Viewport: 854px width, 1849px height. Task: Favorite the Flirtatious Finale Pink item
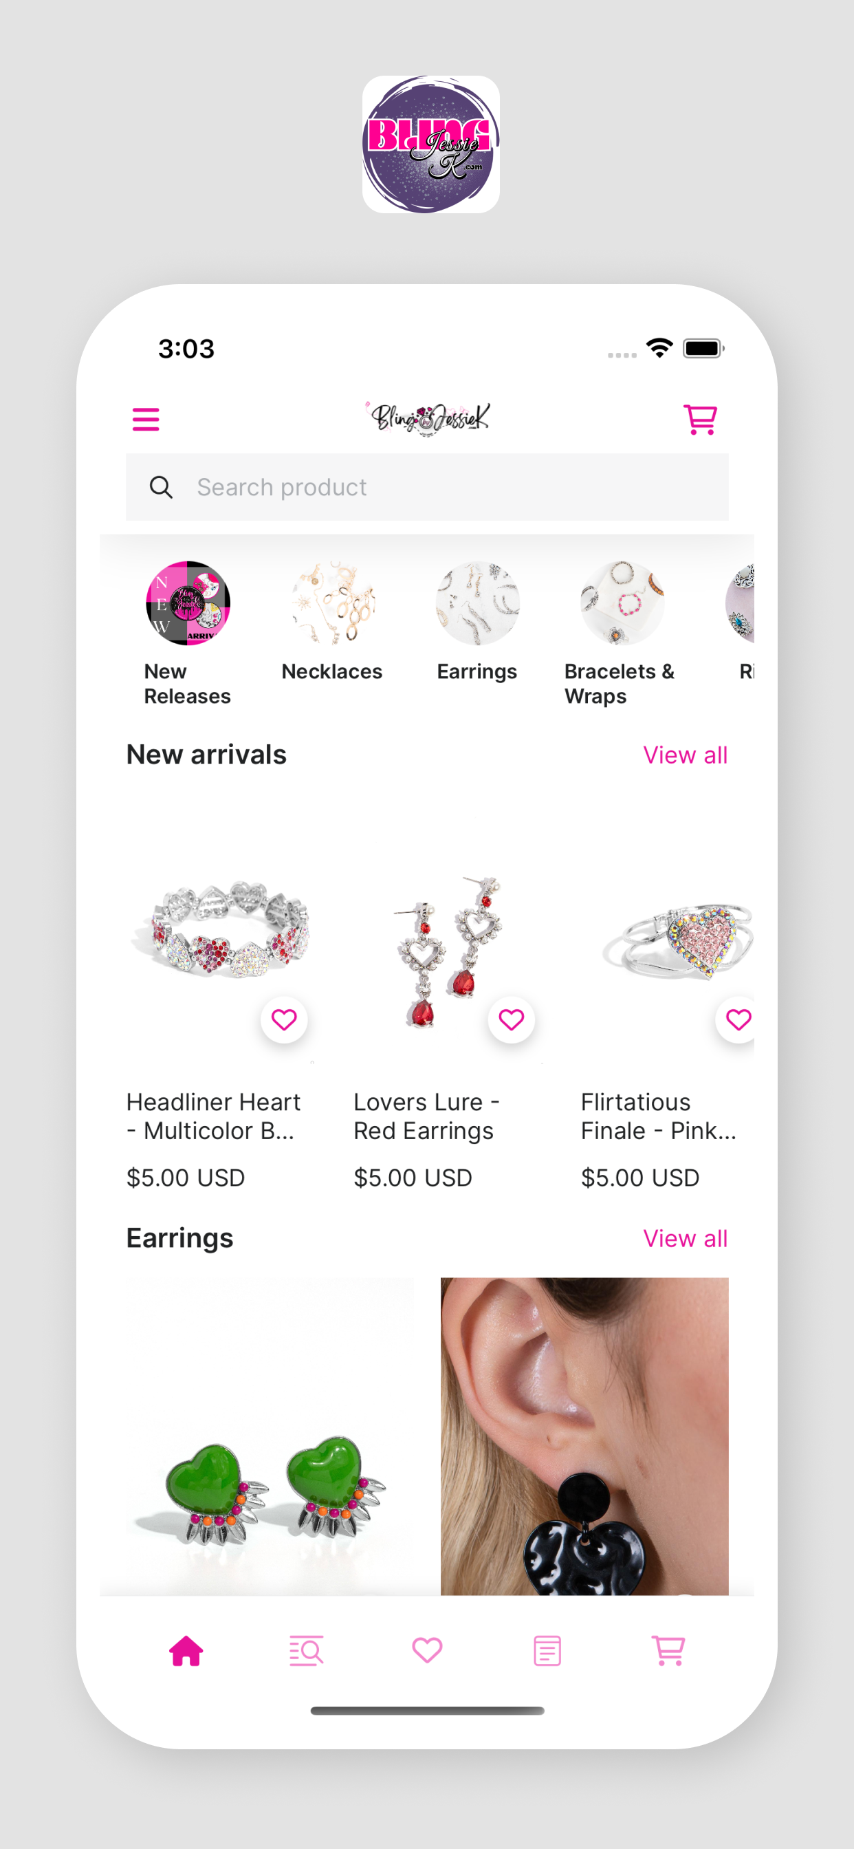pyautogui.click(x=736, y=1019)
